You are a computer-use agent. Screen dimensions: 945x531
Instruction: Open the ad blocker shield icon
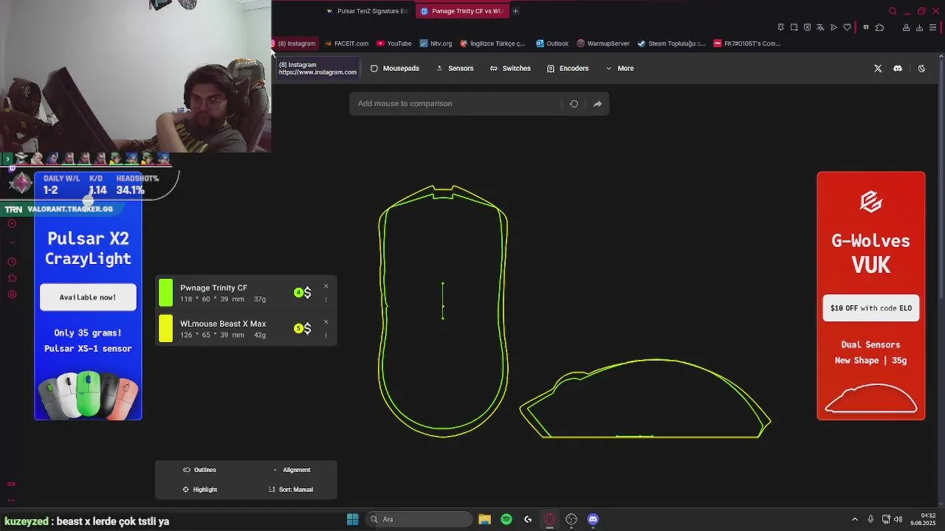807,28
